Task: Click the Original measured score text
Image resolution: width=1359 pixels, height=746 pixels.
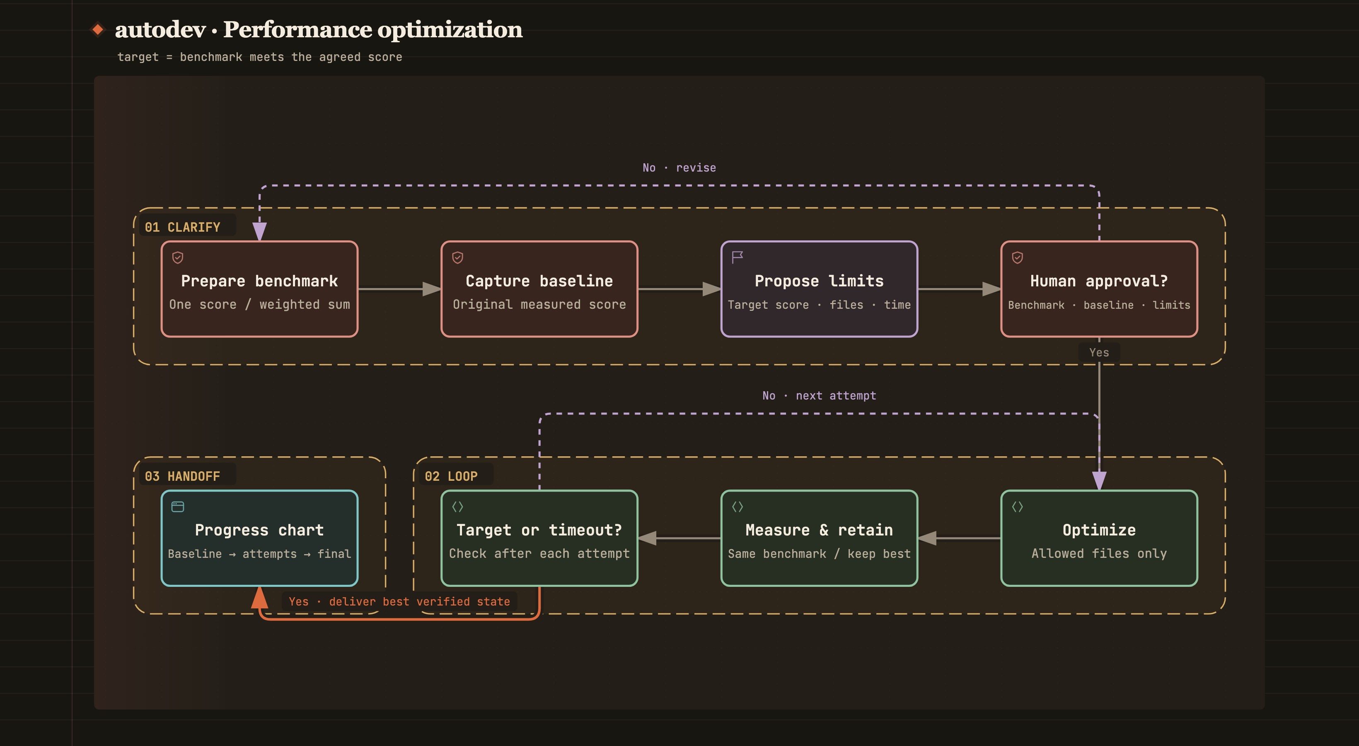Action: click(x=539, y=305)
